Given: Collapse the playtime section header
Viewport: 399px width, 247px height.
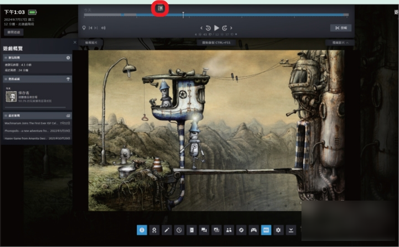Looking at the screenshot, I should click(37, 57).
